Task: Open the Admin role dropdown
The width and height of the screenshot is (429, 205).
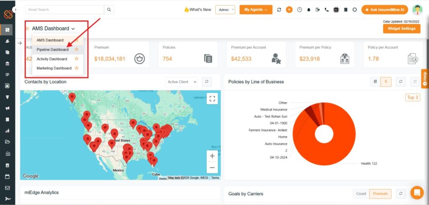Action: (225, 10)
